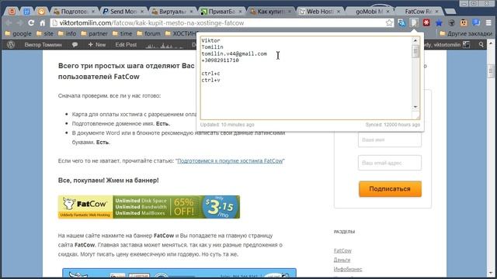Click the page scrollbar up arrow
Image resolution: width=497 pixels, height=279 pixels.
491,43
